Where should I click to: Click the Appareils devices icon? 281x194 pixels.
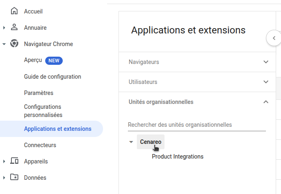(x=14, y=161)
